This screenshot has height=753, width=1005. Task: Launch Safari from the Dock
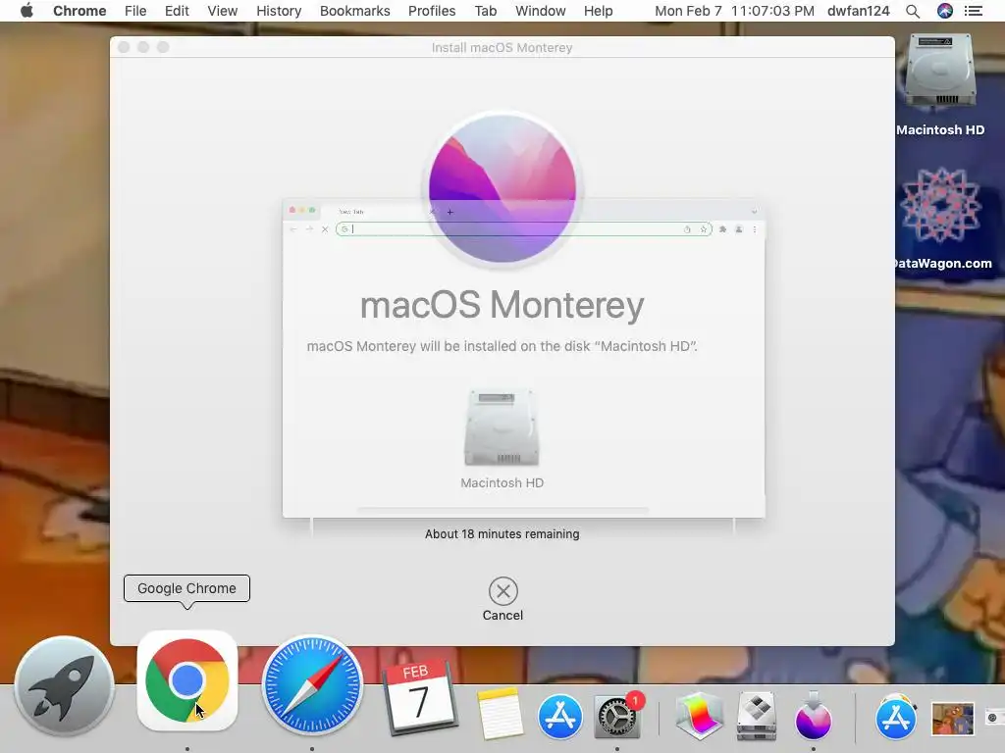pos(312,684)
